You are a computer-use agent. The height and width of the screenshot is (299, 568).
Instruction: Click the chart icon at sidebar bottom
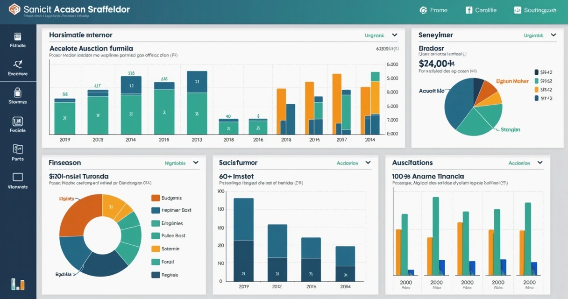19,284
